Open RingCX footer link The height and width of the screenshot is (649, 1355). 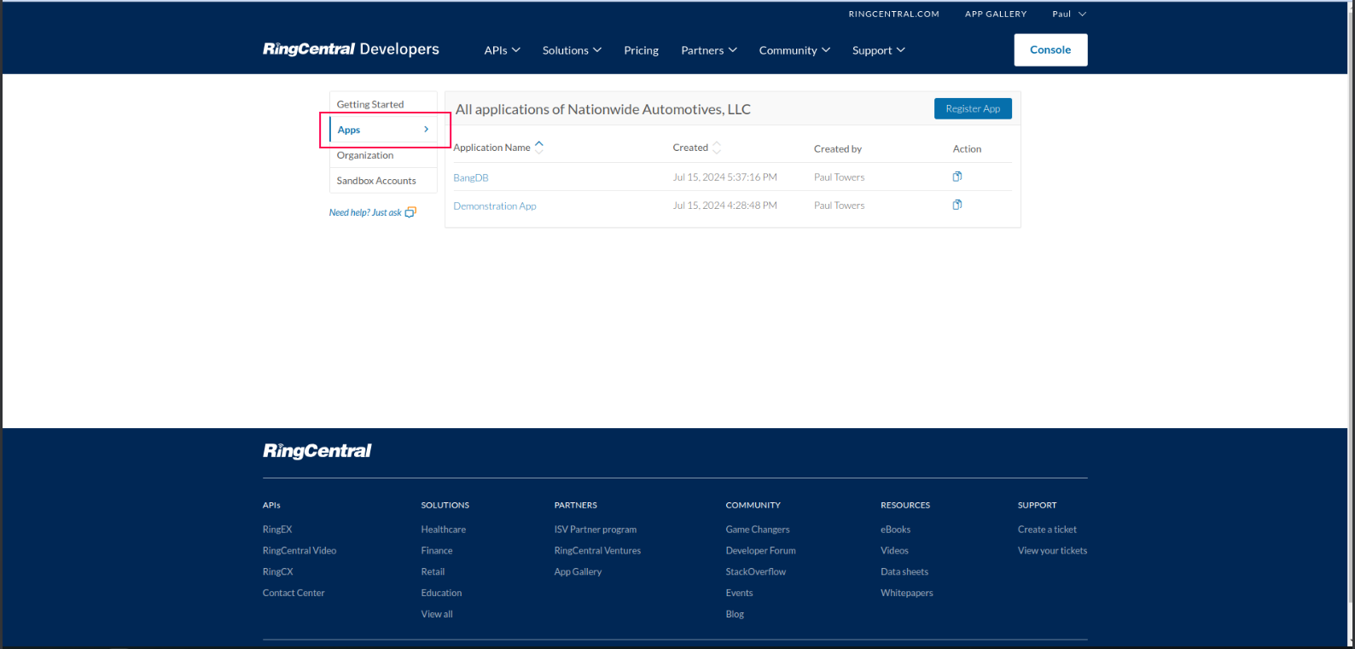(277, 572)
